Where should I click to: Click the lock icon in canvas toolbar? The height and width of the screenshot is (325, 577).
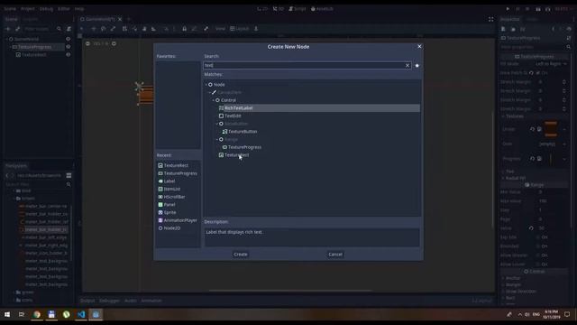click(184, 29)
